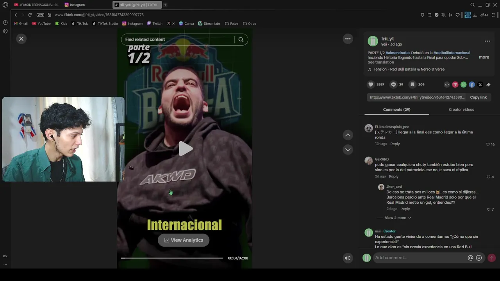Switch to the #FMSINTERNACIONAL browser tab
500x281 pixels.
click(x=36, y=5)
